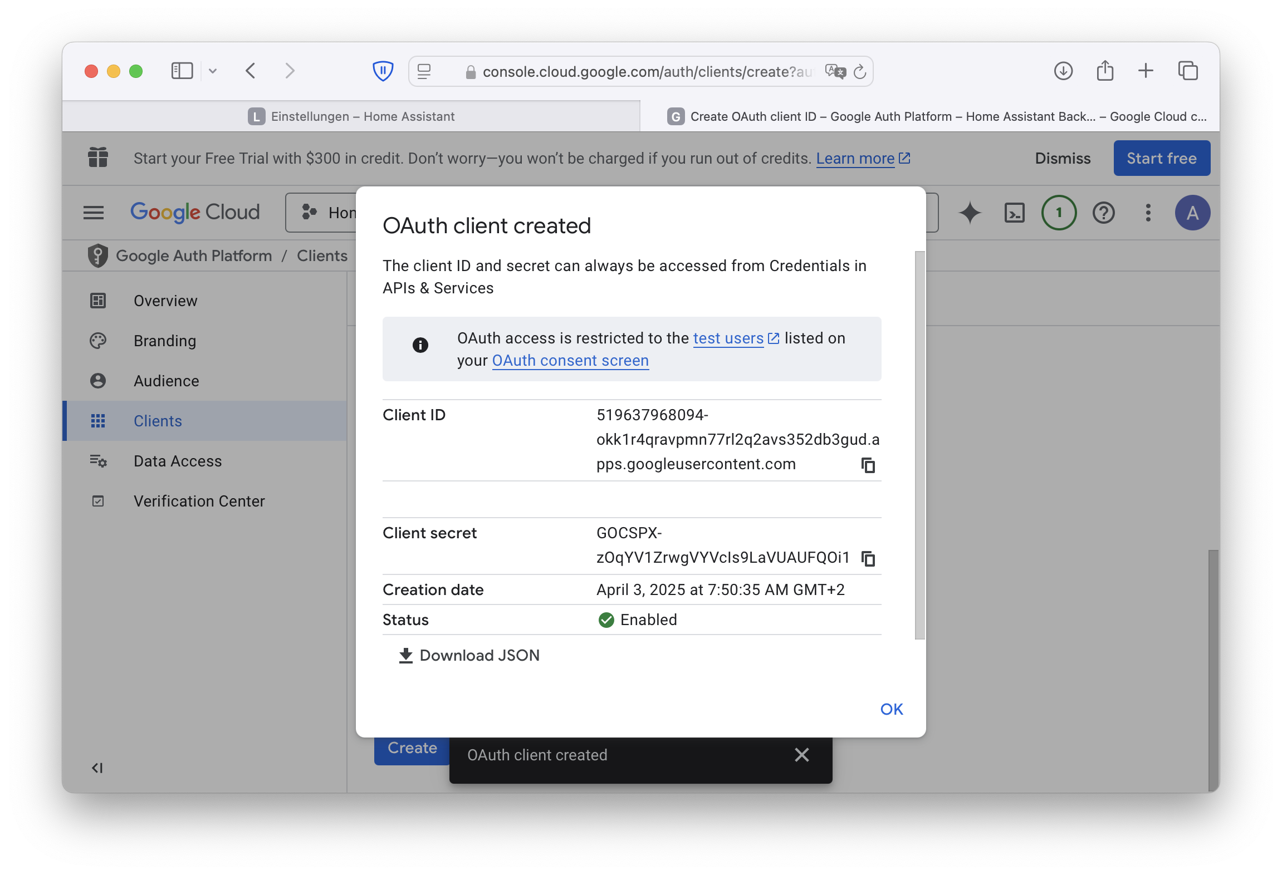Select Branding in the sidebar
1282x875 pixels.
165,341
